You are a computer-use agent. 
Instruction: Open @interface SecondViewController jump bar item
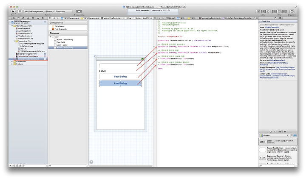click(237, 18)
